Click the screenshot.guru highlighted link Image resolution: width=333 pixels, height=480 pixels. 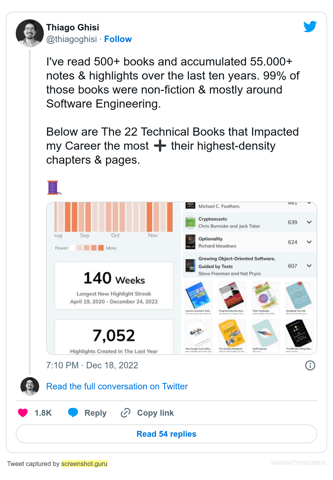(x=84, y=464)
